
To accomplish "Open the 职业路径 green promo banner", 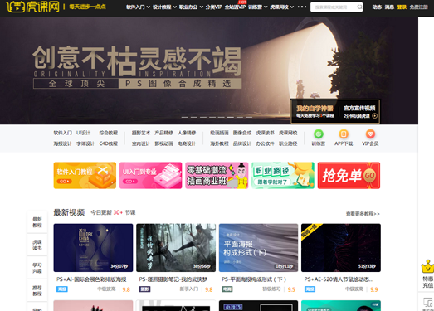I will point(283,176).
